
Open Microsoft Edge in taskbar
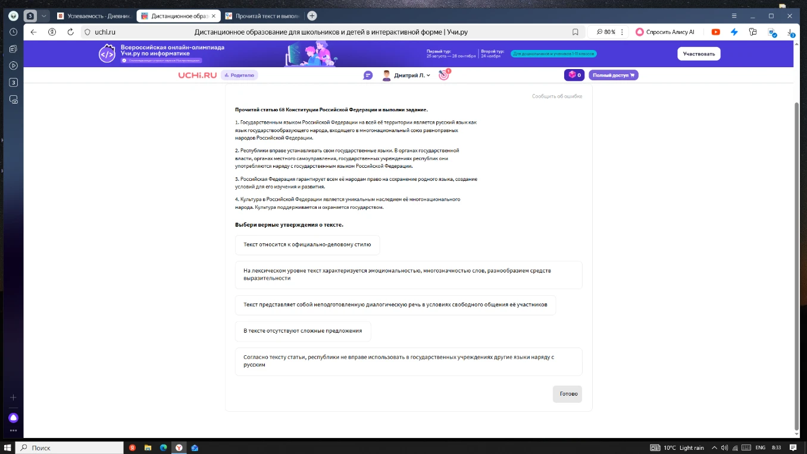pyautogui.click(x=164, y=447)
